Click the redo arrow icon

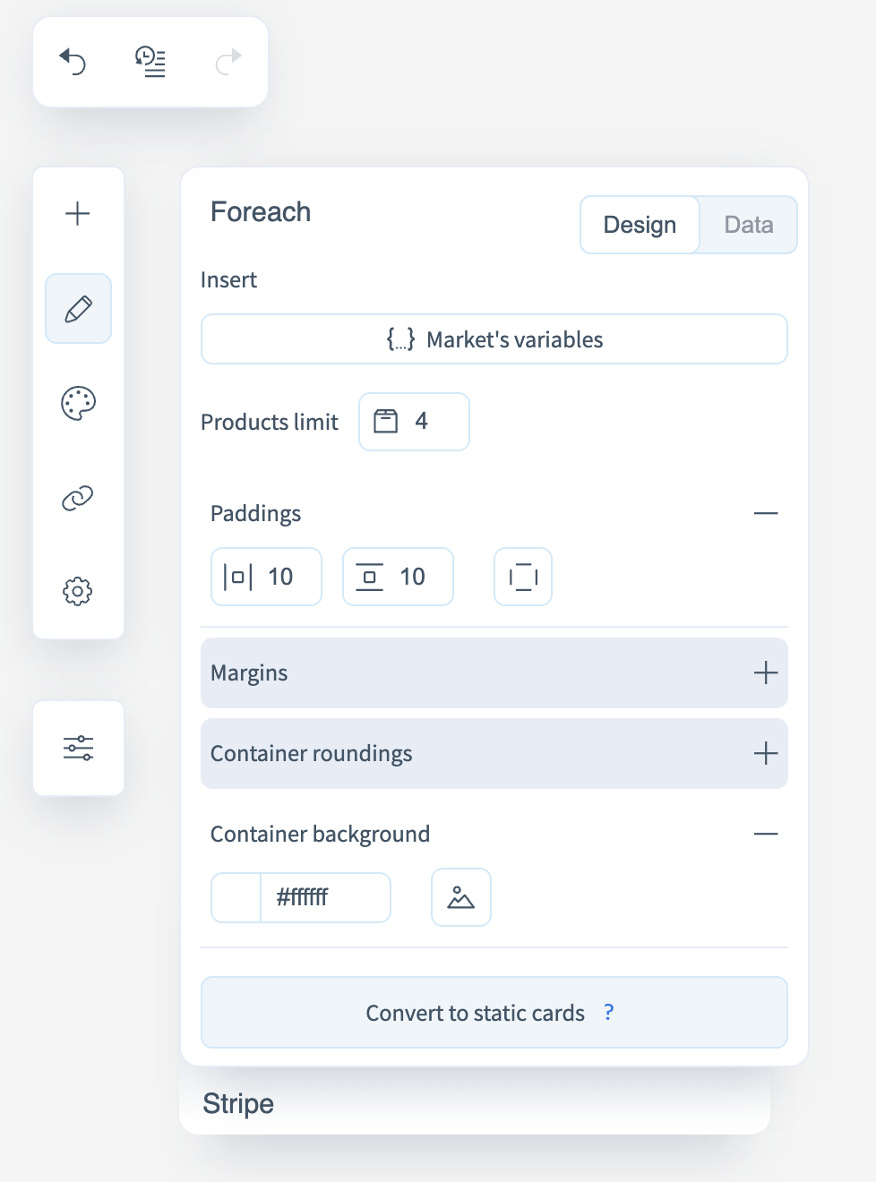pos(228,62)
